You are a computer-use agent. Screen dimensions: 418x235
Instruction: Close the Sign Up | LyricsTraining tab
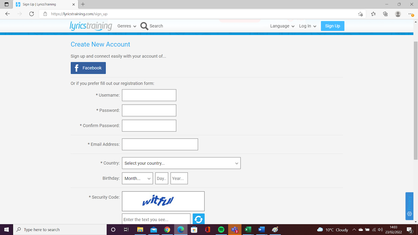73,4
